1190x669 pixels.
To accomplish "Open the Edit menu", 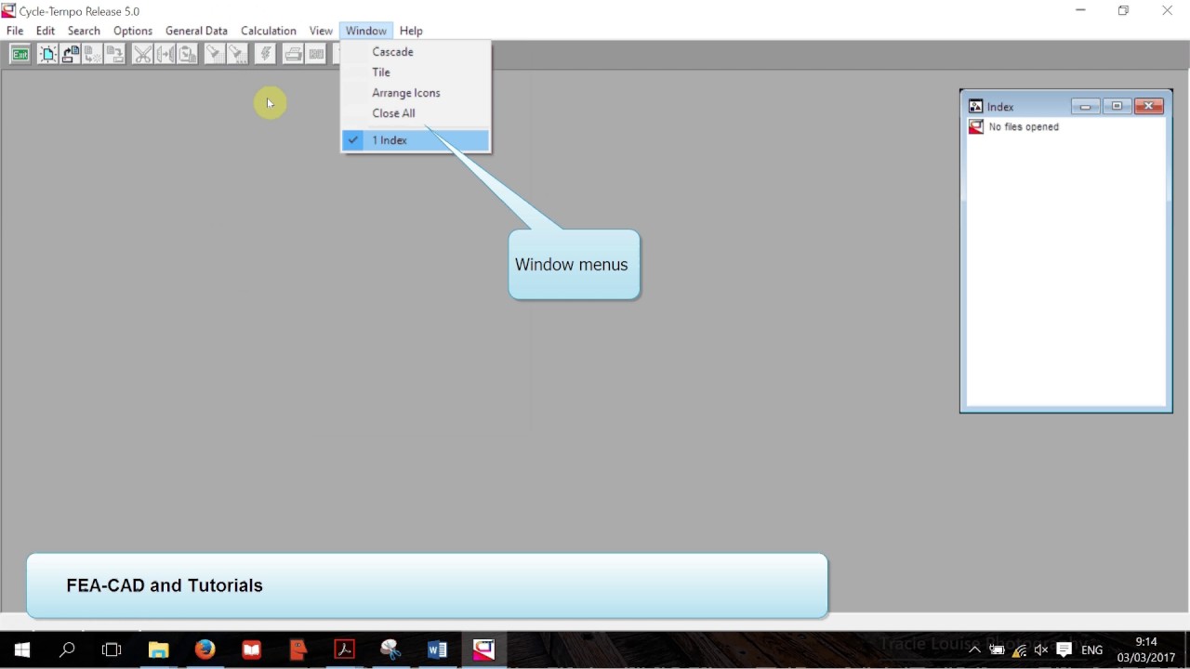I will 46,31.
